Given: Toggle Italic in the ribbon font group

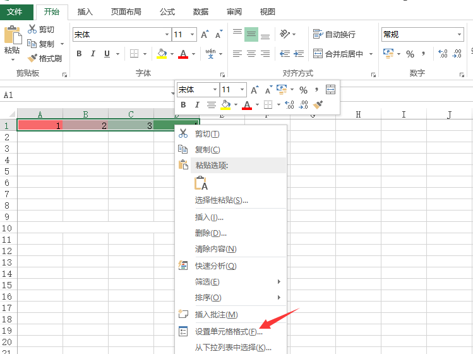Looking at the screenshot, I should pyautogui.click(x=93, y=54).
